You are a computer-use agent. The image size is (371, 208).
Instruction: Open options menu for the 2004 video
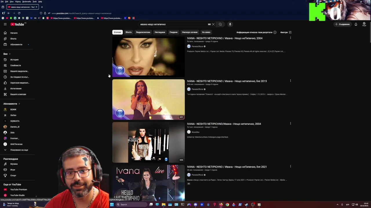[290, 38]
